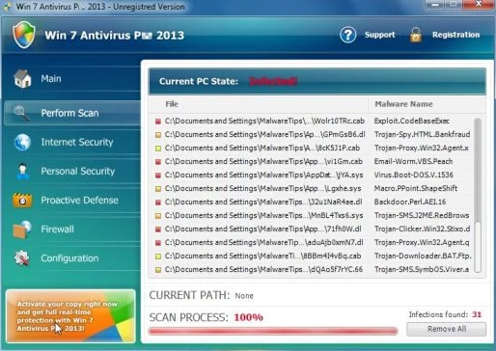The width and height of the screenshot is (496, 351).
Task: Open the Main section
Action: pyautogui.click(x=72, y=79)
